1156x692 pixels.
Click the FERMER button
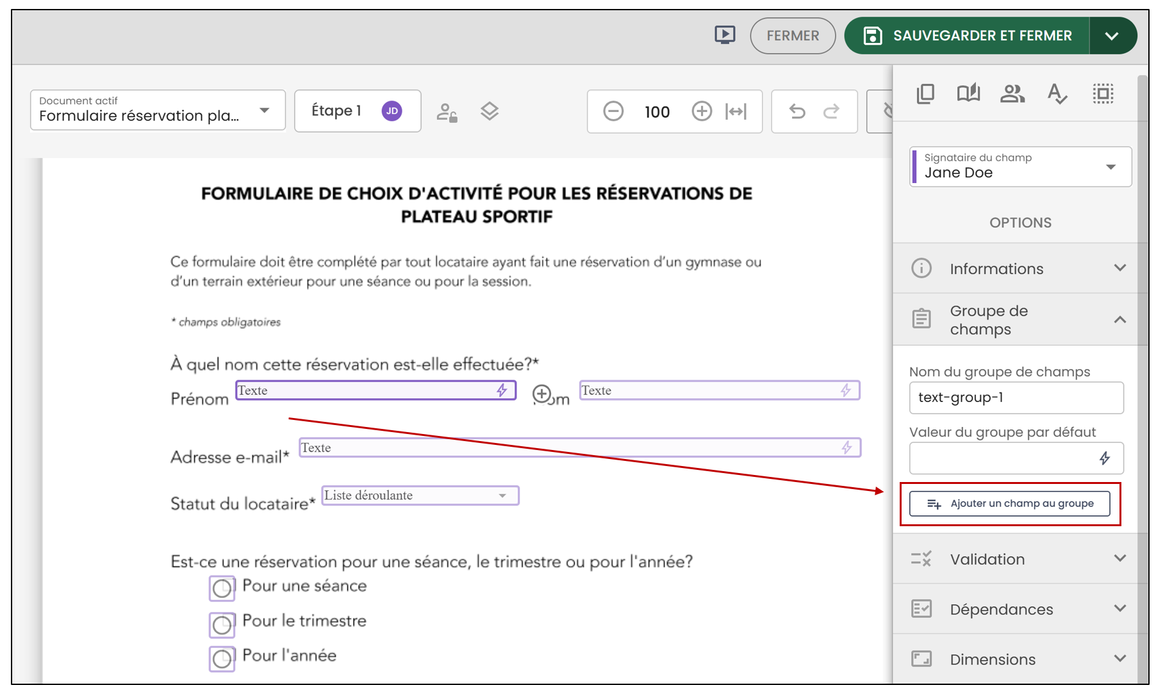(793, 36)
